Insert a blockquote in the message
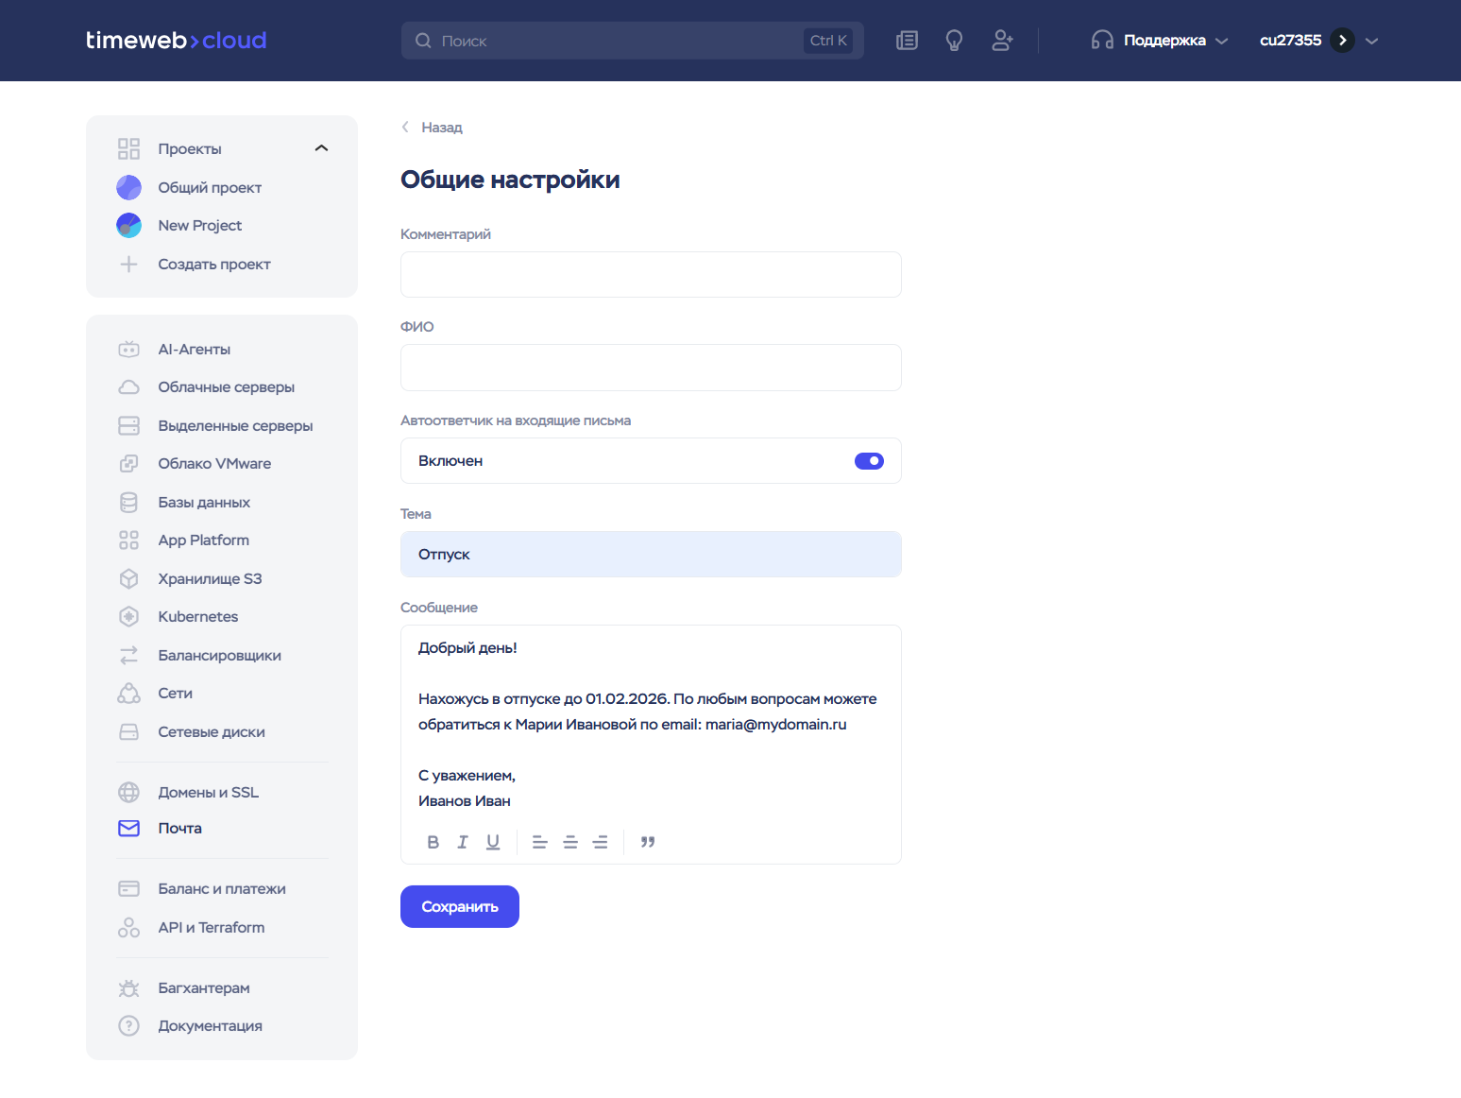Image resolution: width=1461 pixels, height=1098 pixels. pos(648,842)
